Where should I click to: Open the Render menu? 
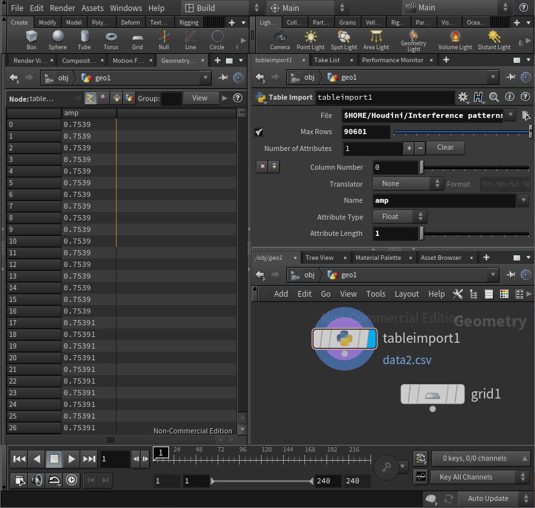pos(62,8)
